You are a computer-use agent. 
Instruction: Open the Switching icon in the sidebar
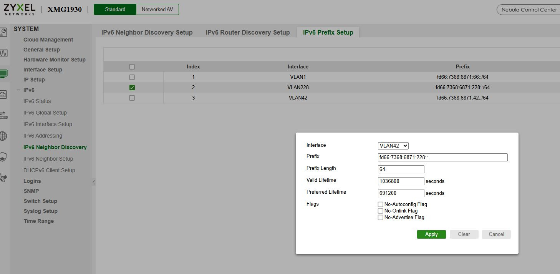click(3, 115)
